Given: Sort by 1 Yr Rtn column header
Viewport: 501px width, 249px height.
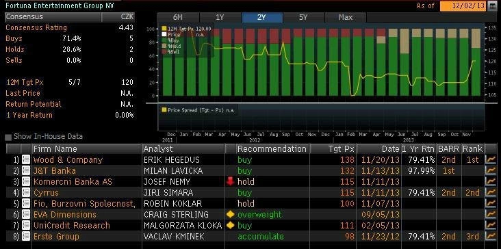Looking at the screenshot, I should 418,149.
